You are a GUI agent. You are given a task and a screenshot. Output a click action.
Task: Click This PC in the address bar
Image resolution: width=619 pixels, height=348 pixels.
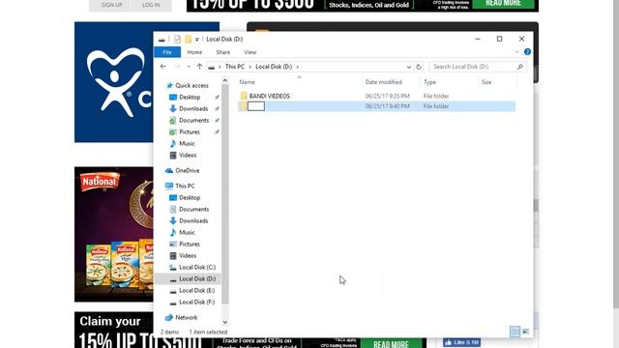pos(234,67)
